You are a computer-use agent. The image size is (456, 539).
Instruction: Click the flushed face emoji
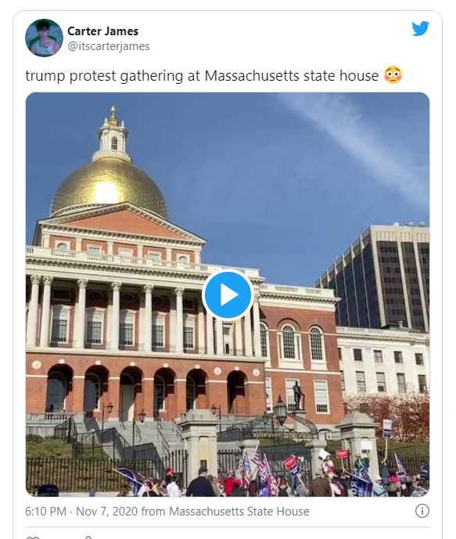[393, 75]
